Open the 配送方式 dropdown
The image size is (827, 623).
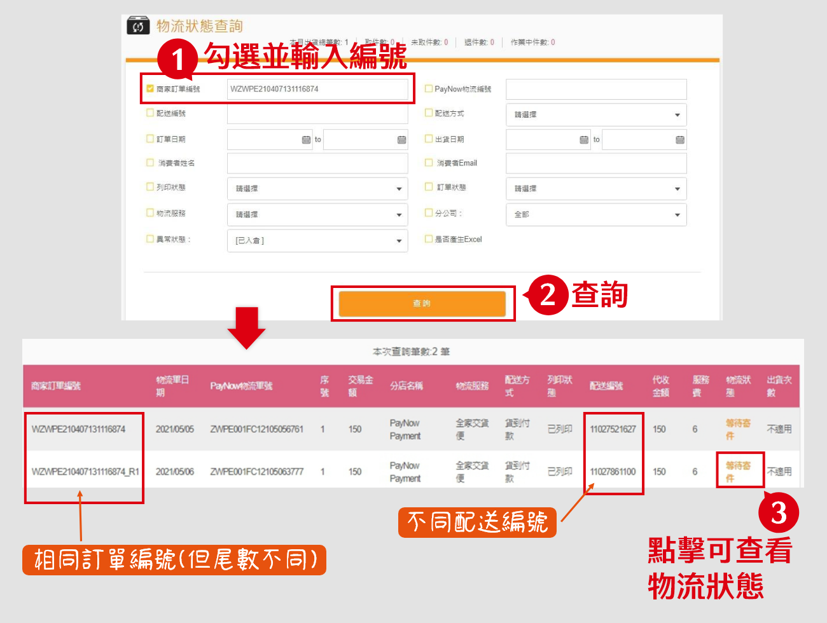point(596,114)
